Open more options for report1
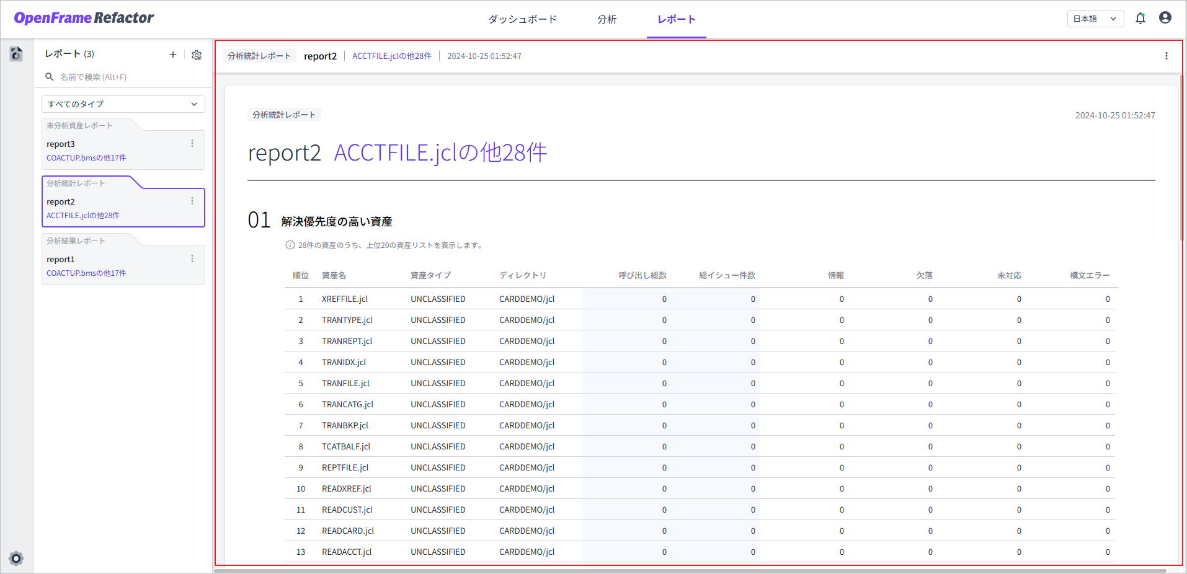 (x=192, y=258)
